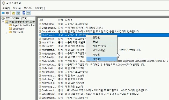This screenshot has width=169, height=100.
Task: Choose 사용 안 함(I) in the context menu
Action: [102, 46]
